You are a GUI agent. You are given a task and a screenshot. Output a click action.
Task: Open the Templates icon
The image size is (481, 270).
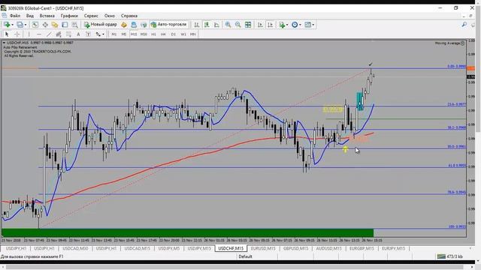point(307,25)
